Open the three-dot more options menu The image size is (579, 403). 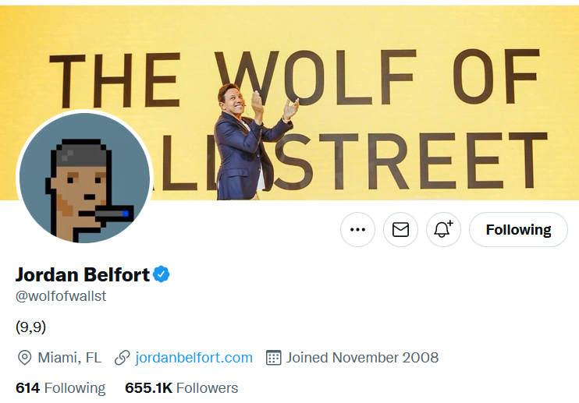point(358,230)
